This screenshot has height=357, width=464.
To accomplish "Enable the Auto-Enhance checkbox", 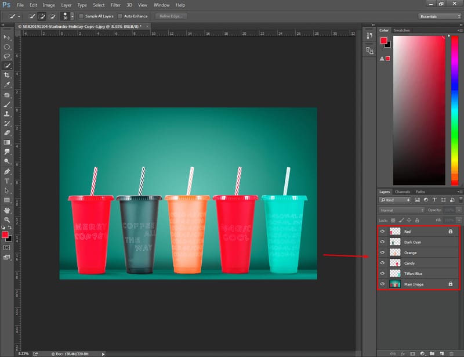I will click(x=120, y=16).
